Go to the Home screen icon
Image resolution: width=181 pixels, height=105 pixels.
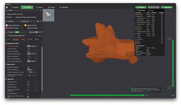[x=7, y=7]
